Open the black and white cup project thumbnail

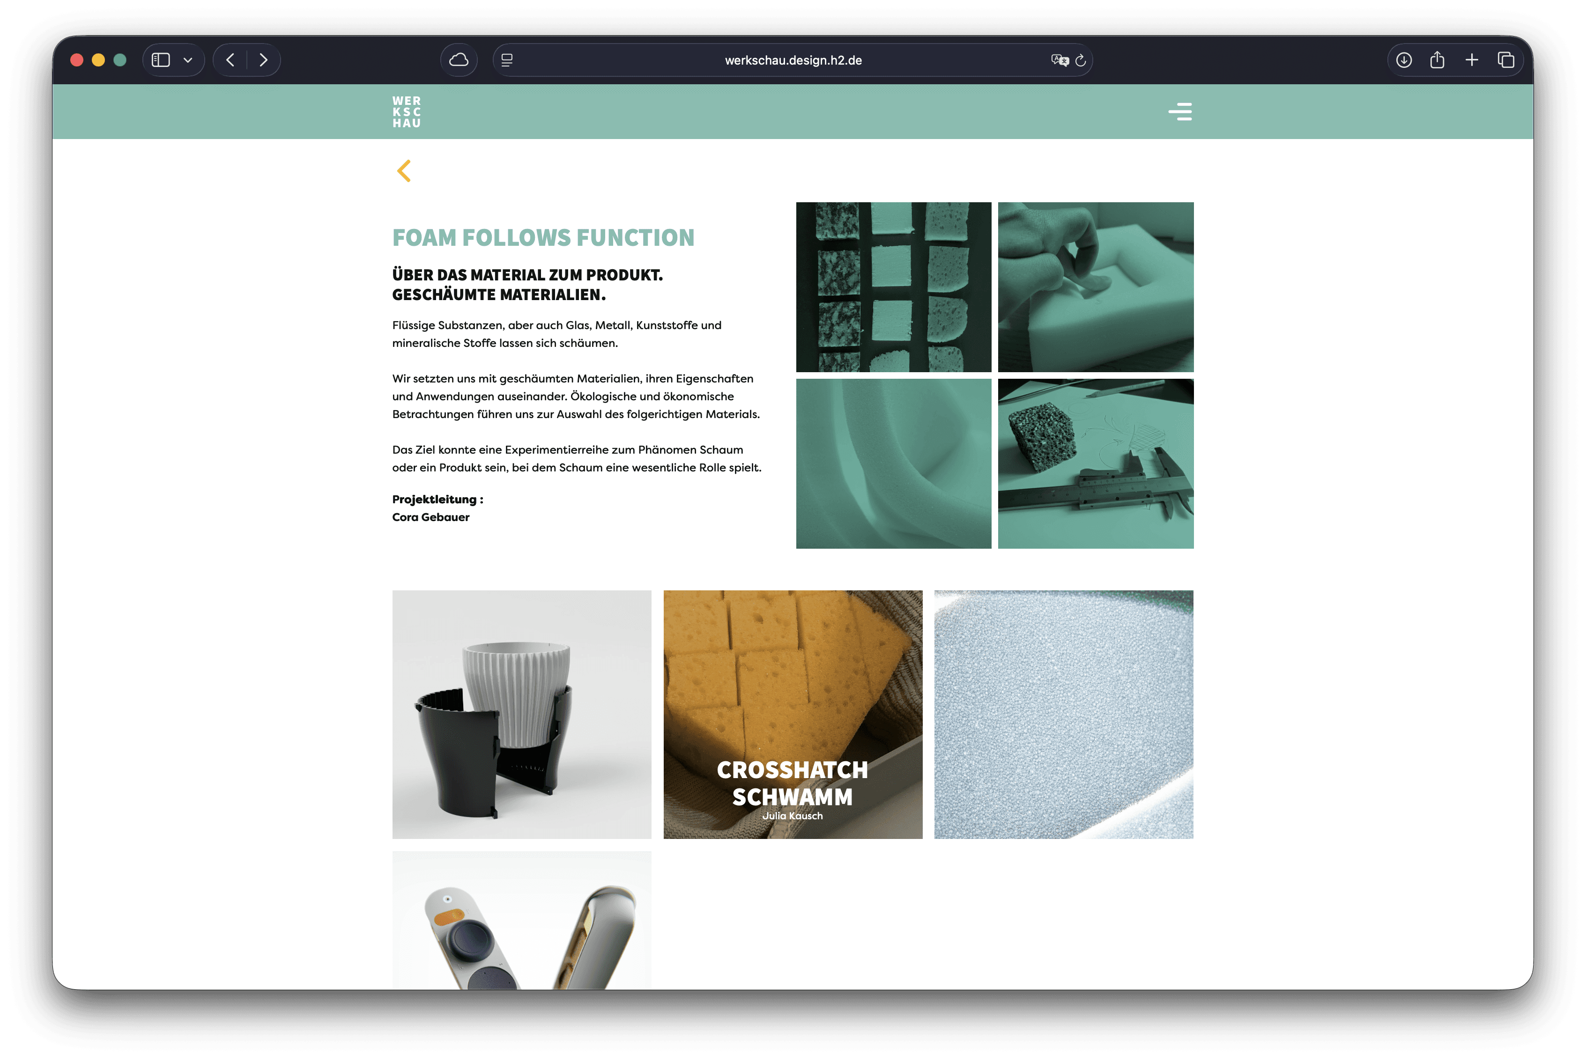tap(522, 714)
